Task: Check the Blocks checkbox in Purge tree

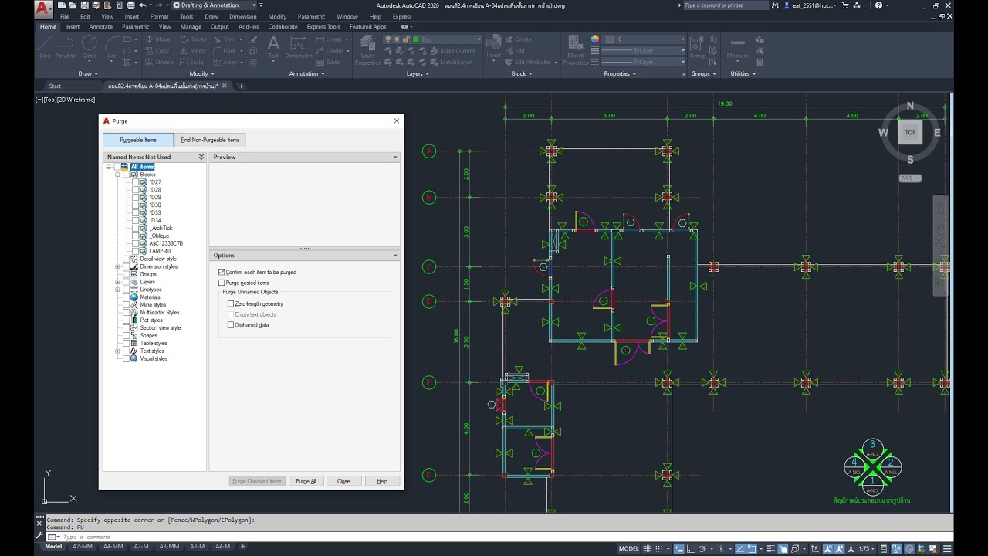Action: click(127, 175)
